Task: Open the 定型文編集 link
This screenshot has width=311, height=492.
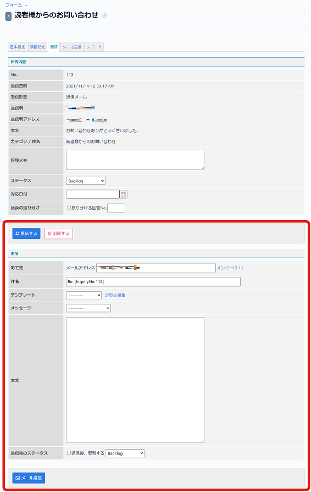Action: pyautogui.click(x=115, y=296)
